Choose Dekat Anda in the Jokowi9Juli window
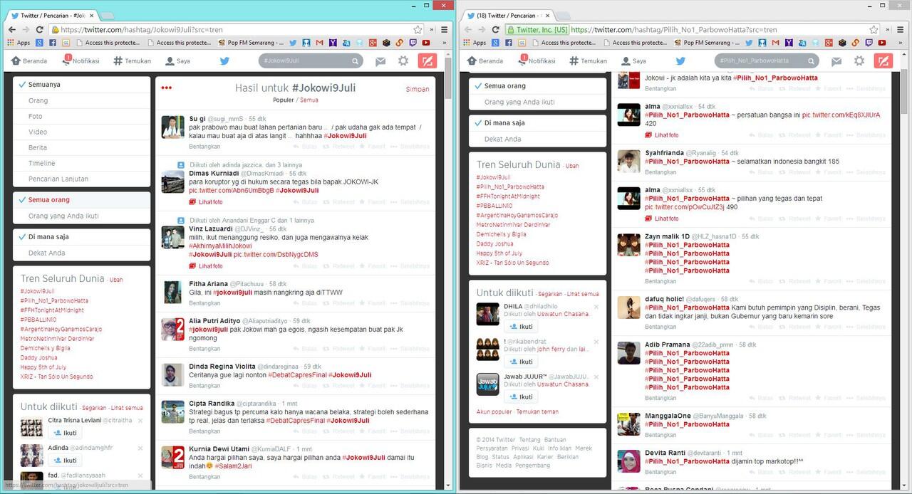 pyautogui.click(x=82, y=253)
